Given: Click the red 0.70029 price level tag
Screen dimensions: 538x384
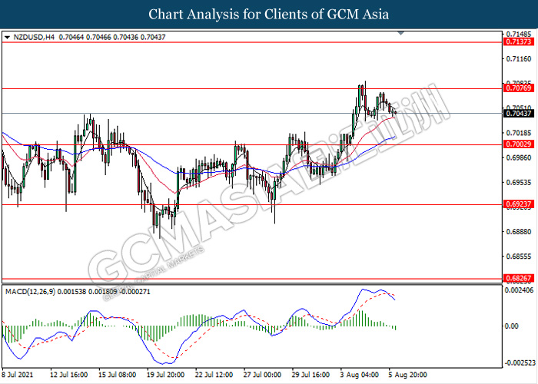Looking at the screenshot, I should pos(520,145).
